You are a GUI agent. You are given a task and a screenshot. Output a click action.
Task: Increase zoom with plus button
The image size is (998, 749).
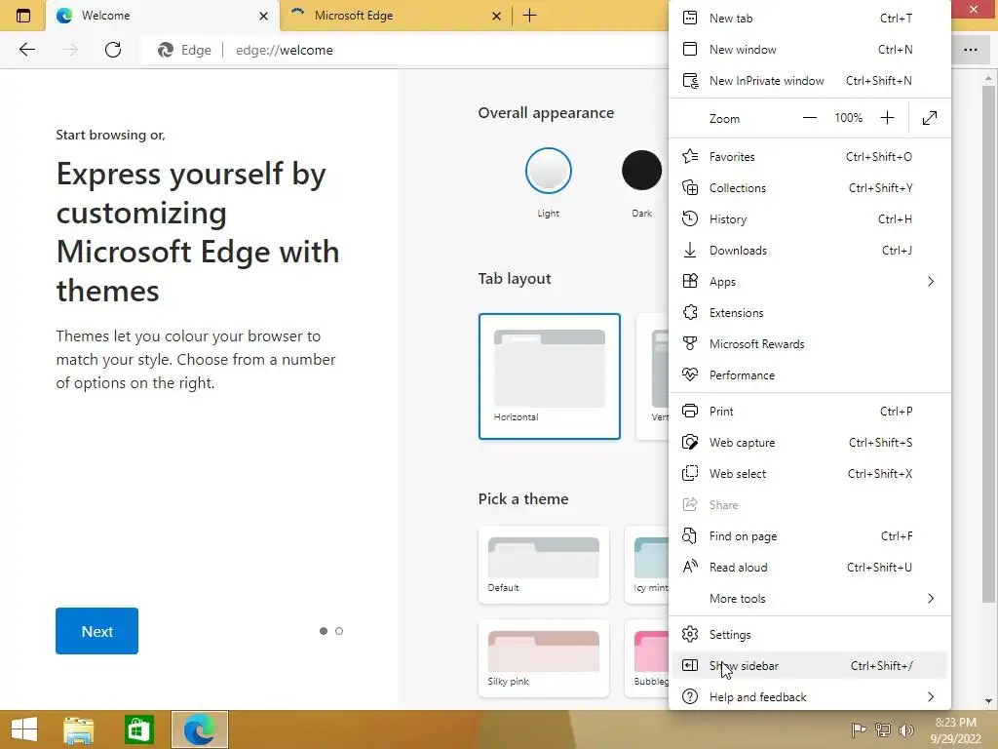coord(887,118)
